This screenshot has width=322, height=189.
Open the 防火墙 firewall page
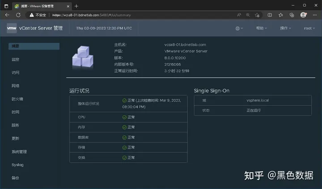pos(17,99)
